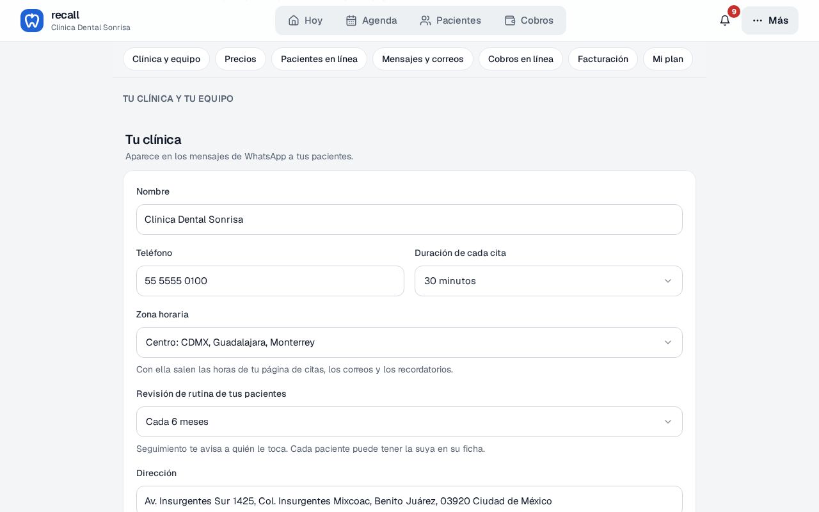Go to the Hoy tab

(305, 20)
